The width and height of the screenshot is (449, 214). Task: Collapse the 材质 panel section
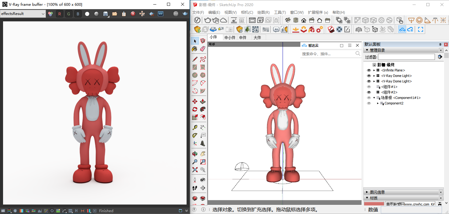[x=367, y=198]
